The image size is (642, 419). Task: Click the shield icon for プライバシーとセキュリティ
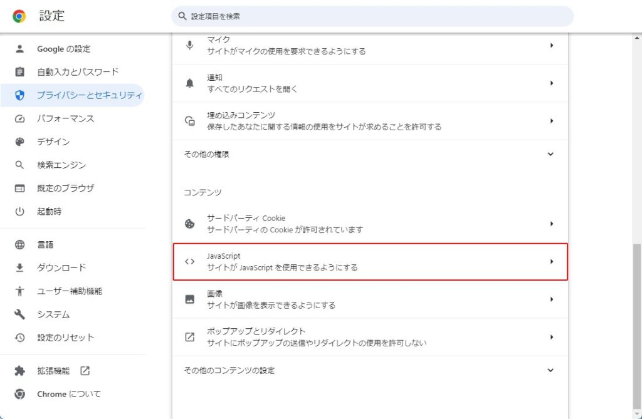[19, 95]
